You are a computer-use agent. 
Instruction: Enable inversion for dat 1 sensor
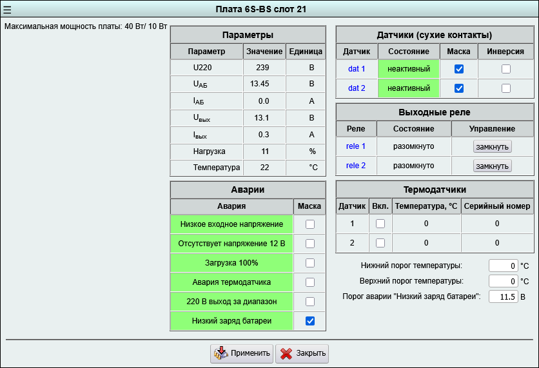pyautogui.click(x=506, y=69)
